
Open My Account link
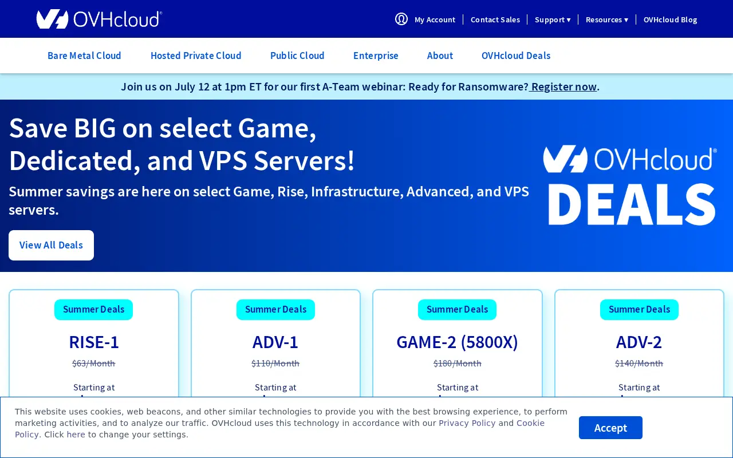point(435,19)
